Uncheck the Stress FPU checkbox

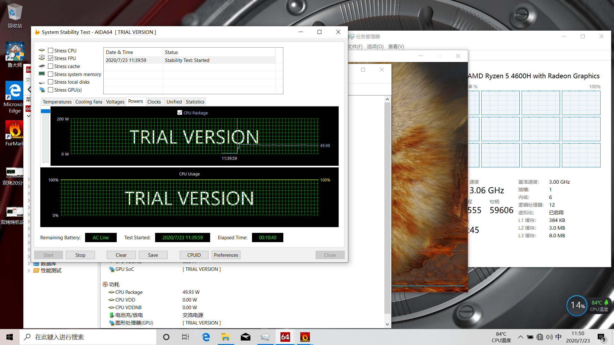51,58
